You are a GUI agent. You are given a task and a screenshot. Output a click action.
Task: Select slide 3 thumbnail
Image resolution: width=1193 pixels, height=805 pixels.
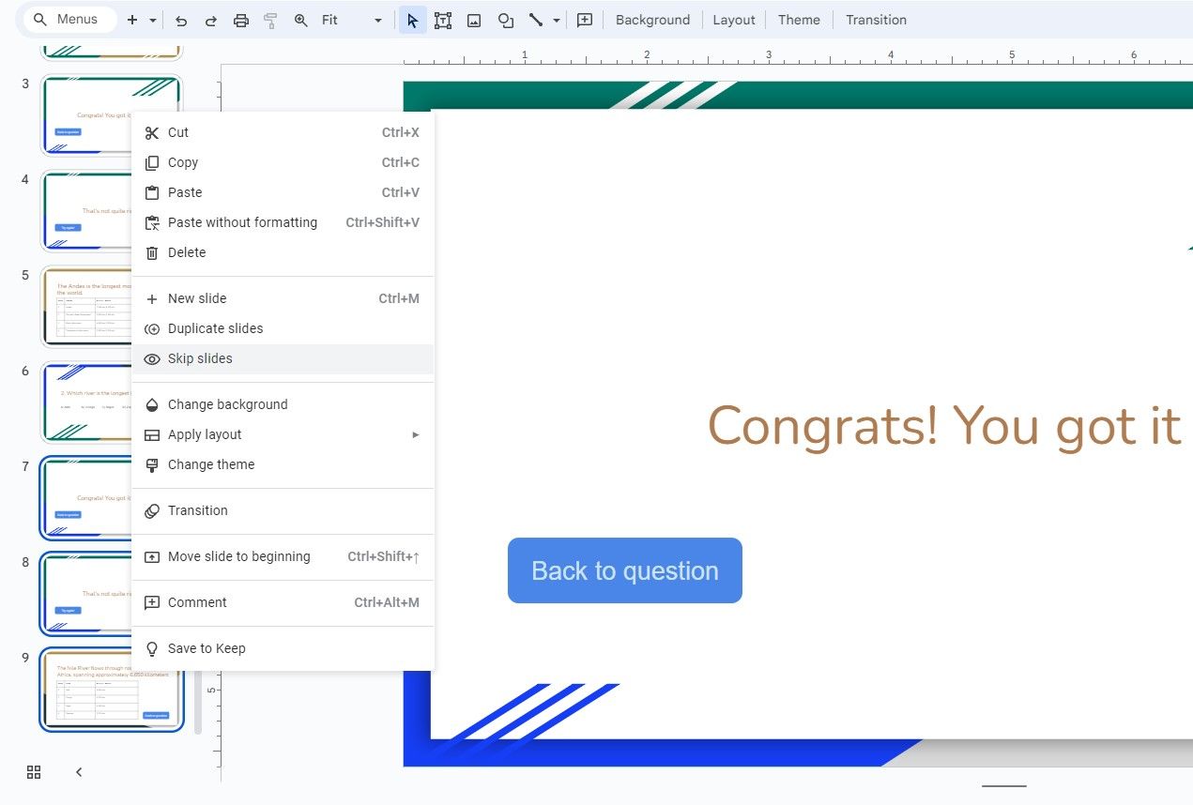[x=86, y=115]
